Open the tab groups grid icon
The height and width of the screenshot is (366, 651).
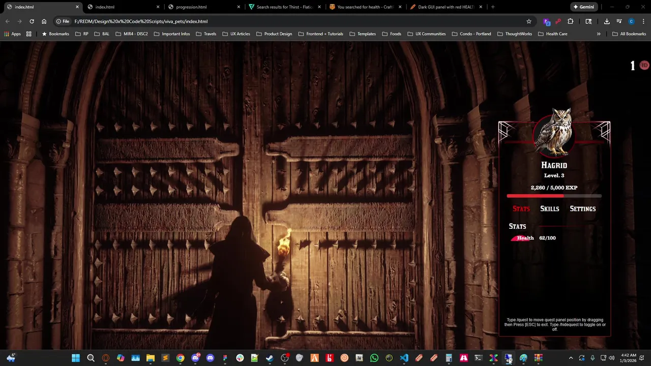click(29, 34)
